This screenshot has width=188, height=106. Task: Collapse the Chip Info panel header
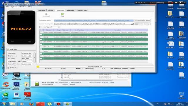pyautogui.click(x=9, y=49)
